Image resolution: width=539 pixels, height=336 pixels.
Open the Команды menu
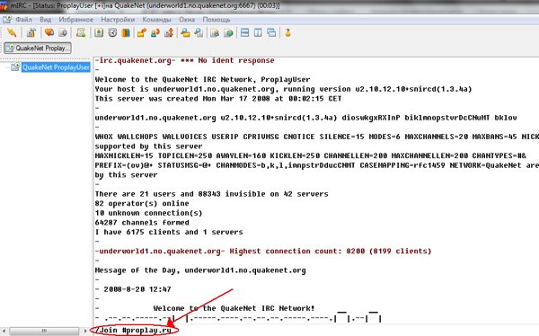pyautogui.click(x=156, y=20)
